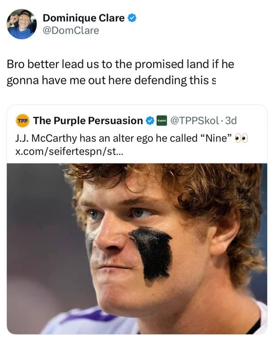274x347 pixels.
Task: Click blue verified badge beside Dominique Clare
Action: pos(132,18)
